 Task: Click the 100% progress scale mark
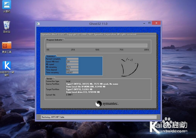[146, 50]
